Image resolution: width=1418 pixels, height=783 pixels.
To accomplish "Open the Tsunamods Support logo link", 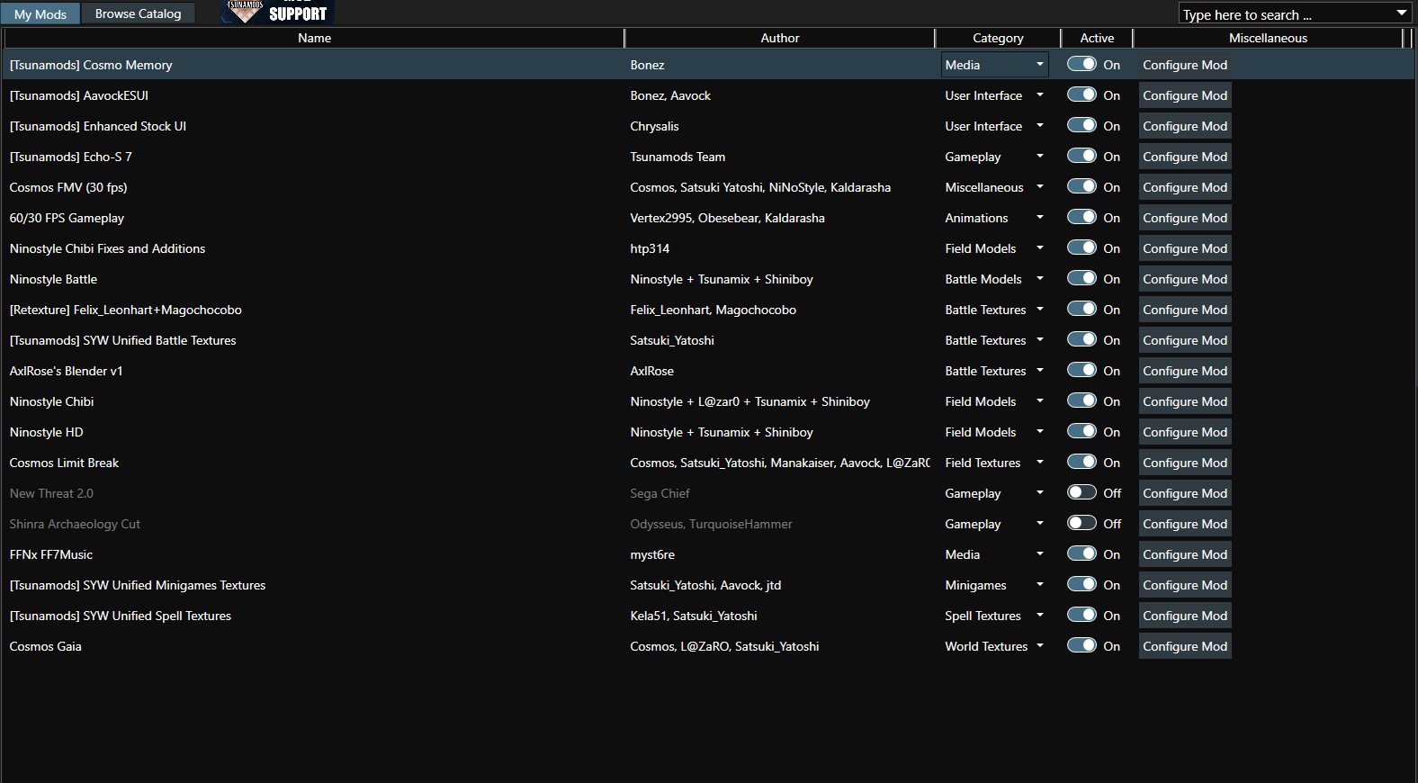I will click(277, 12).
